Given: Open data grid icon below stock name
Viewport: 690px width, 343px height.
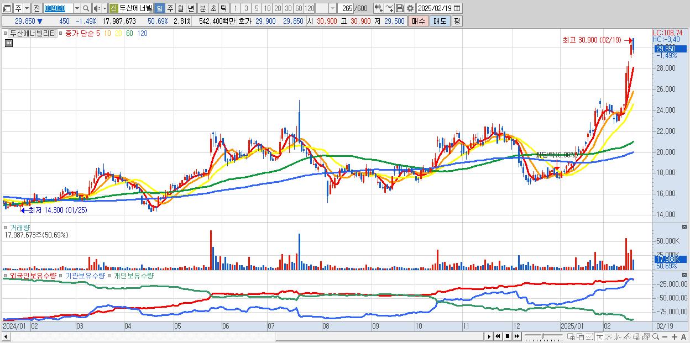Looking at the screenshot, I should [x=8, y=43].
